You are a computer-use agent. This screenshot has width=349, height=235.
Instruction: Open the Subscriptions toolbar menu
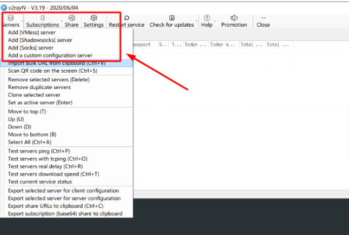[43, 21]
